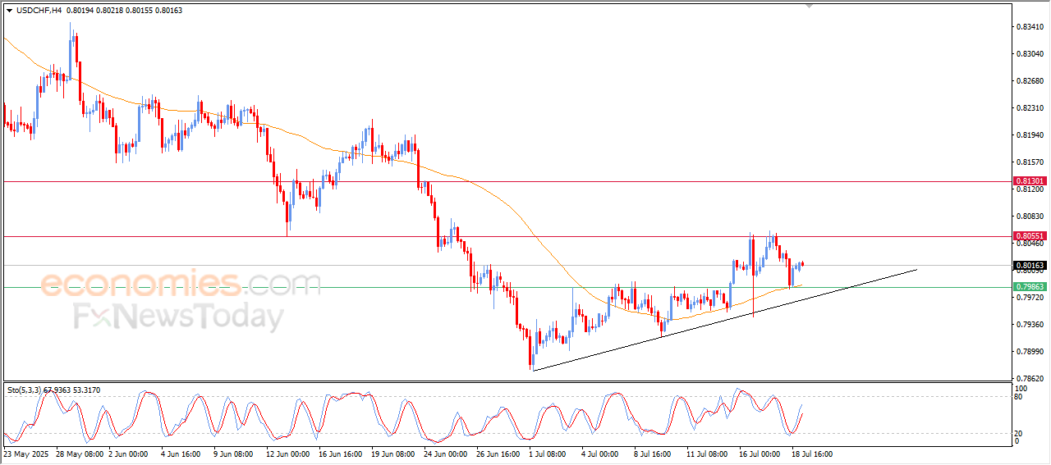1051x465 pixels.
Task: Click the 0.78990 price axis label
Action: click(1030, 352)
